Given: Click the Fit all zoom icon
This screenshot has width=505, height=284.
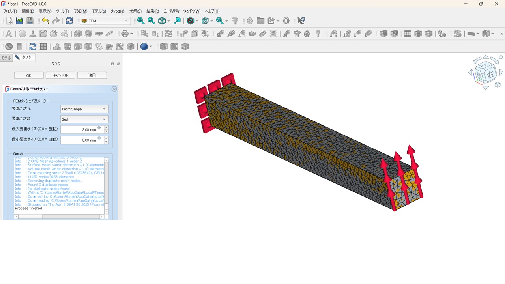Looking at the screenshot, I should pos(141,21).
